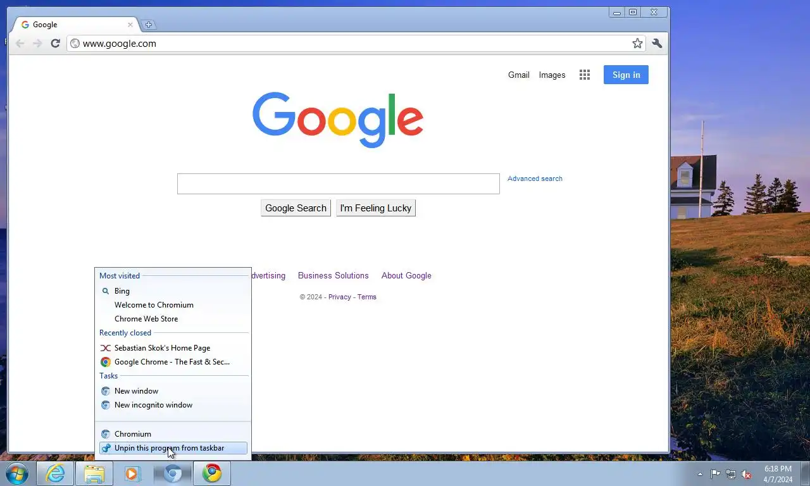
Task: Click the globe icon in address bar
Action: (75, 44)
